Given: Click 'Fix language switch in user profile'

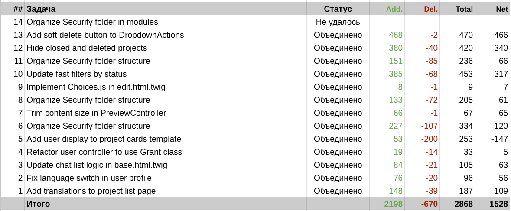Looking at the screenshot, I should tap(89, 178).
